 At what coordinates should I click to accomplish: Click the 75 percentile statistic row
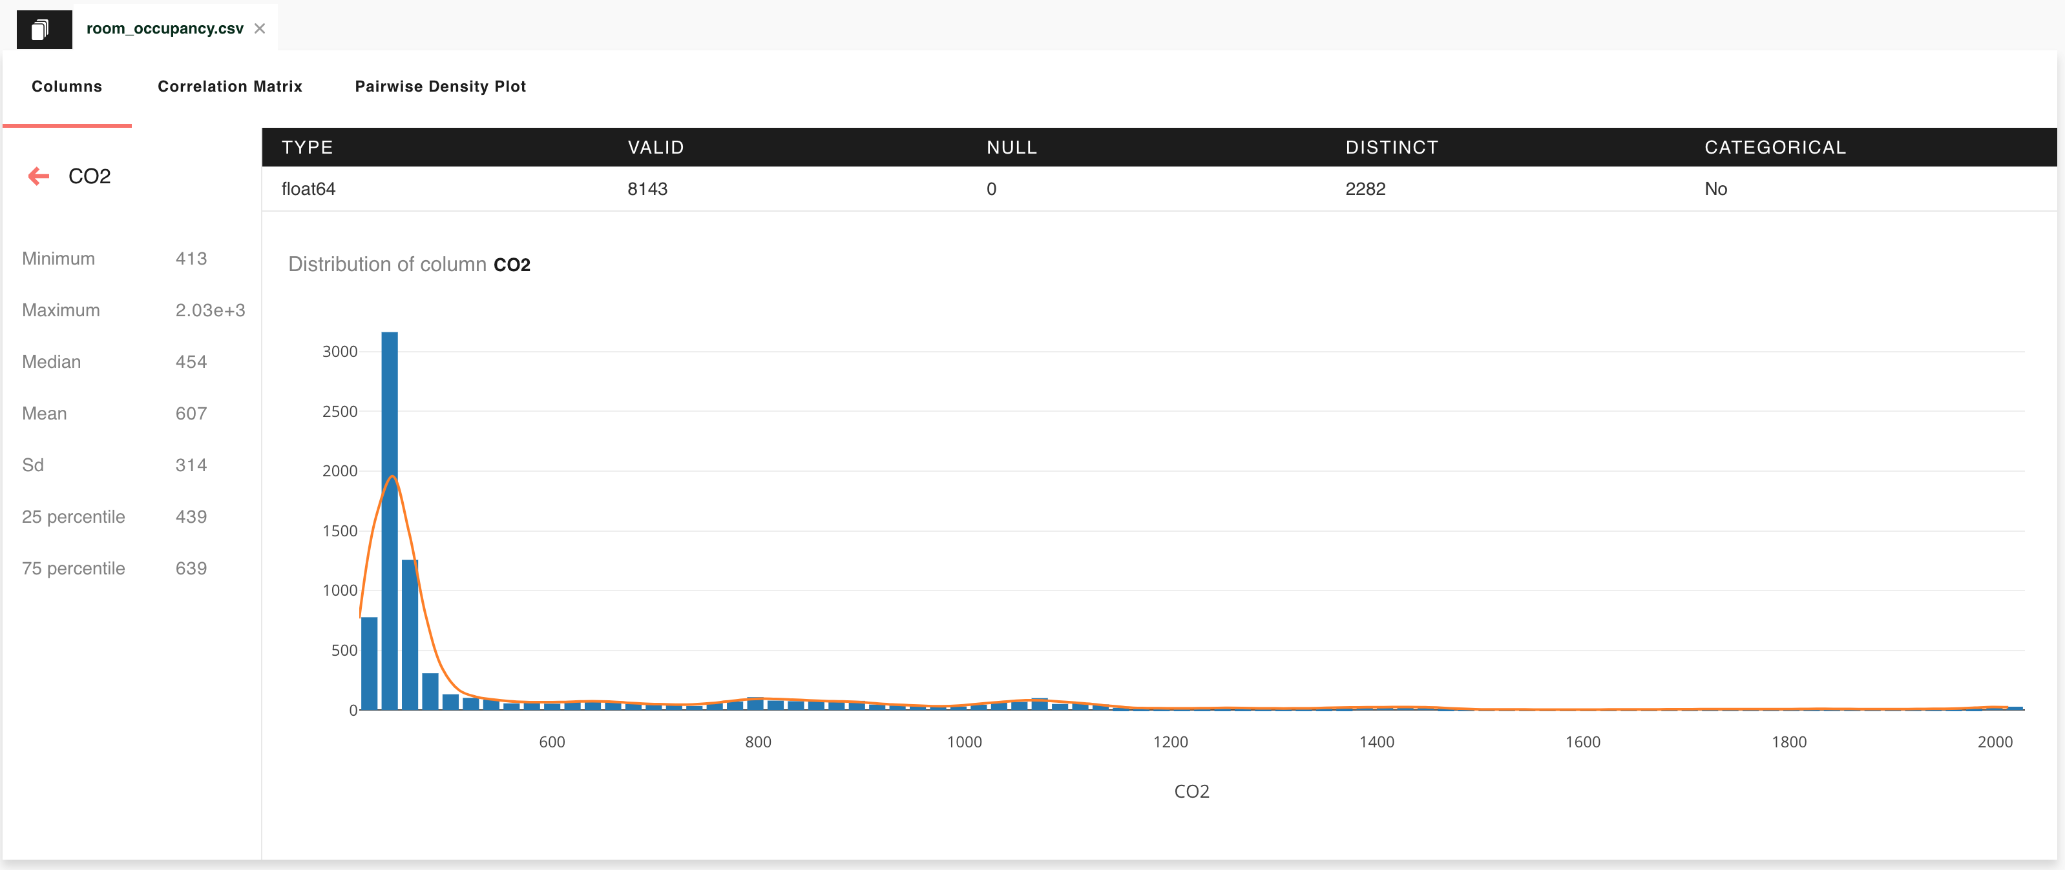point(74,569)
